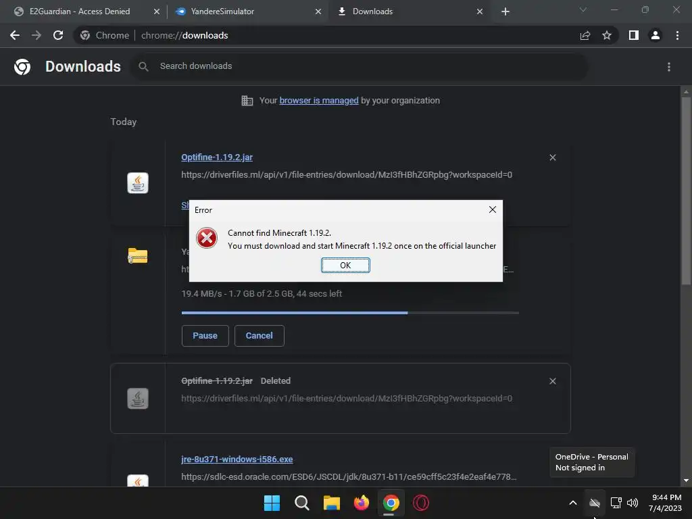The height and width of the screenshot is (519, 692).
Task: Open Optifine-1.19.2.jar download link
Action: 217,157
